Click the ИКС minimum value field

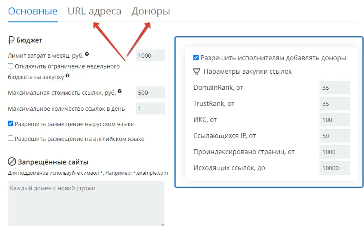click(334, 120)
